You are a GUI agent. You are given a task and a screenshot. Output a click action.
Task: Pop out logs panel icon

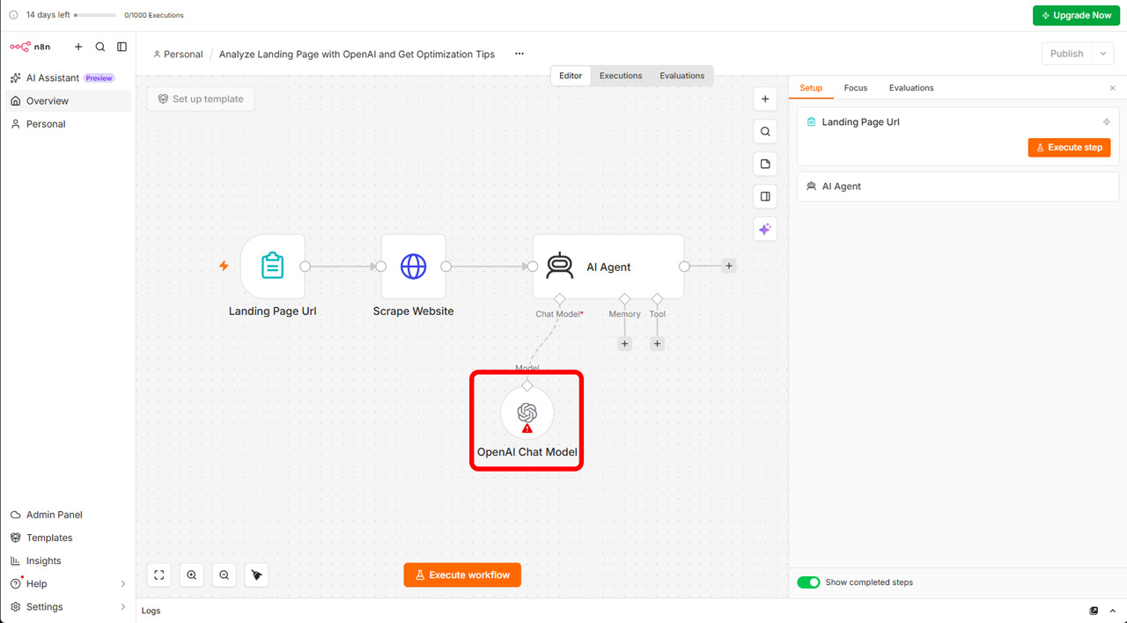click(1094, 611)
